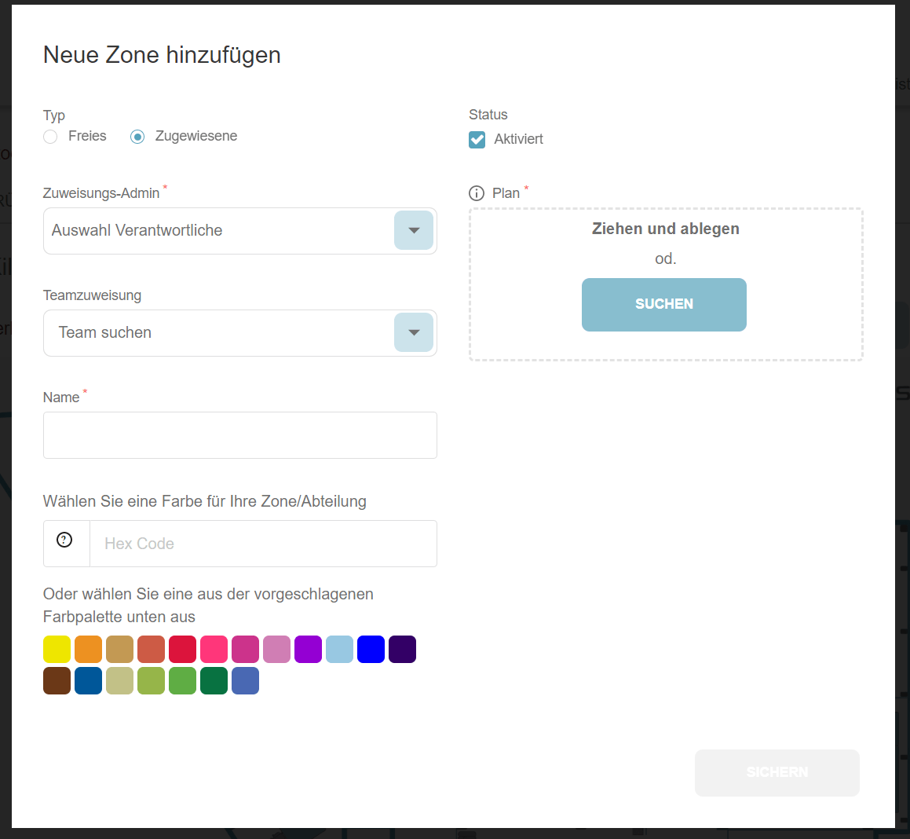The image size is (910, 839).
Task: Choose the brown color swatch
Action: click(x=57, y=681)
